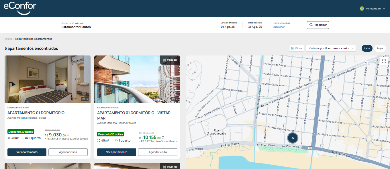Open Filtros button

(x=296, y=48)
